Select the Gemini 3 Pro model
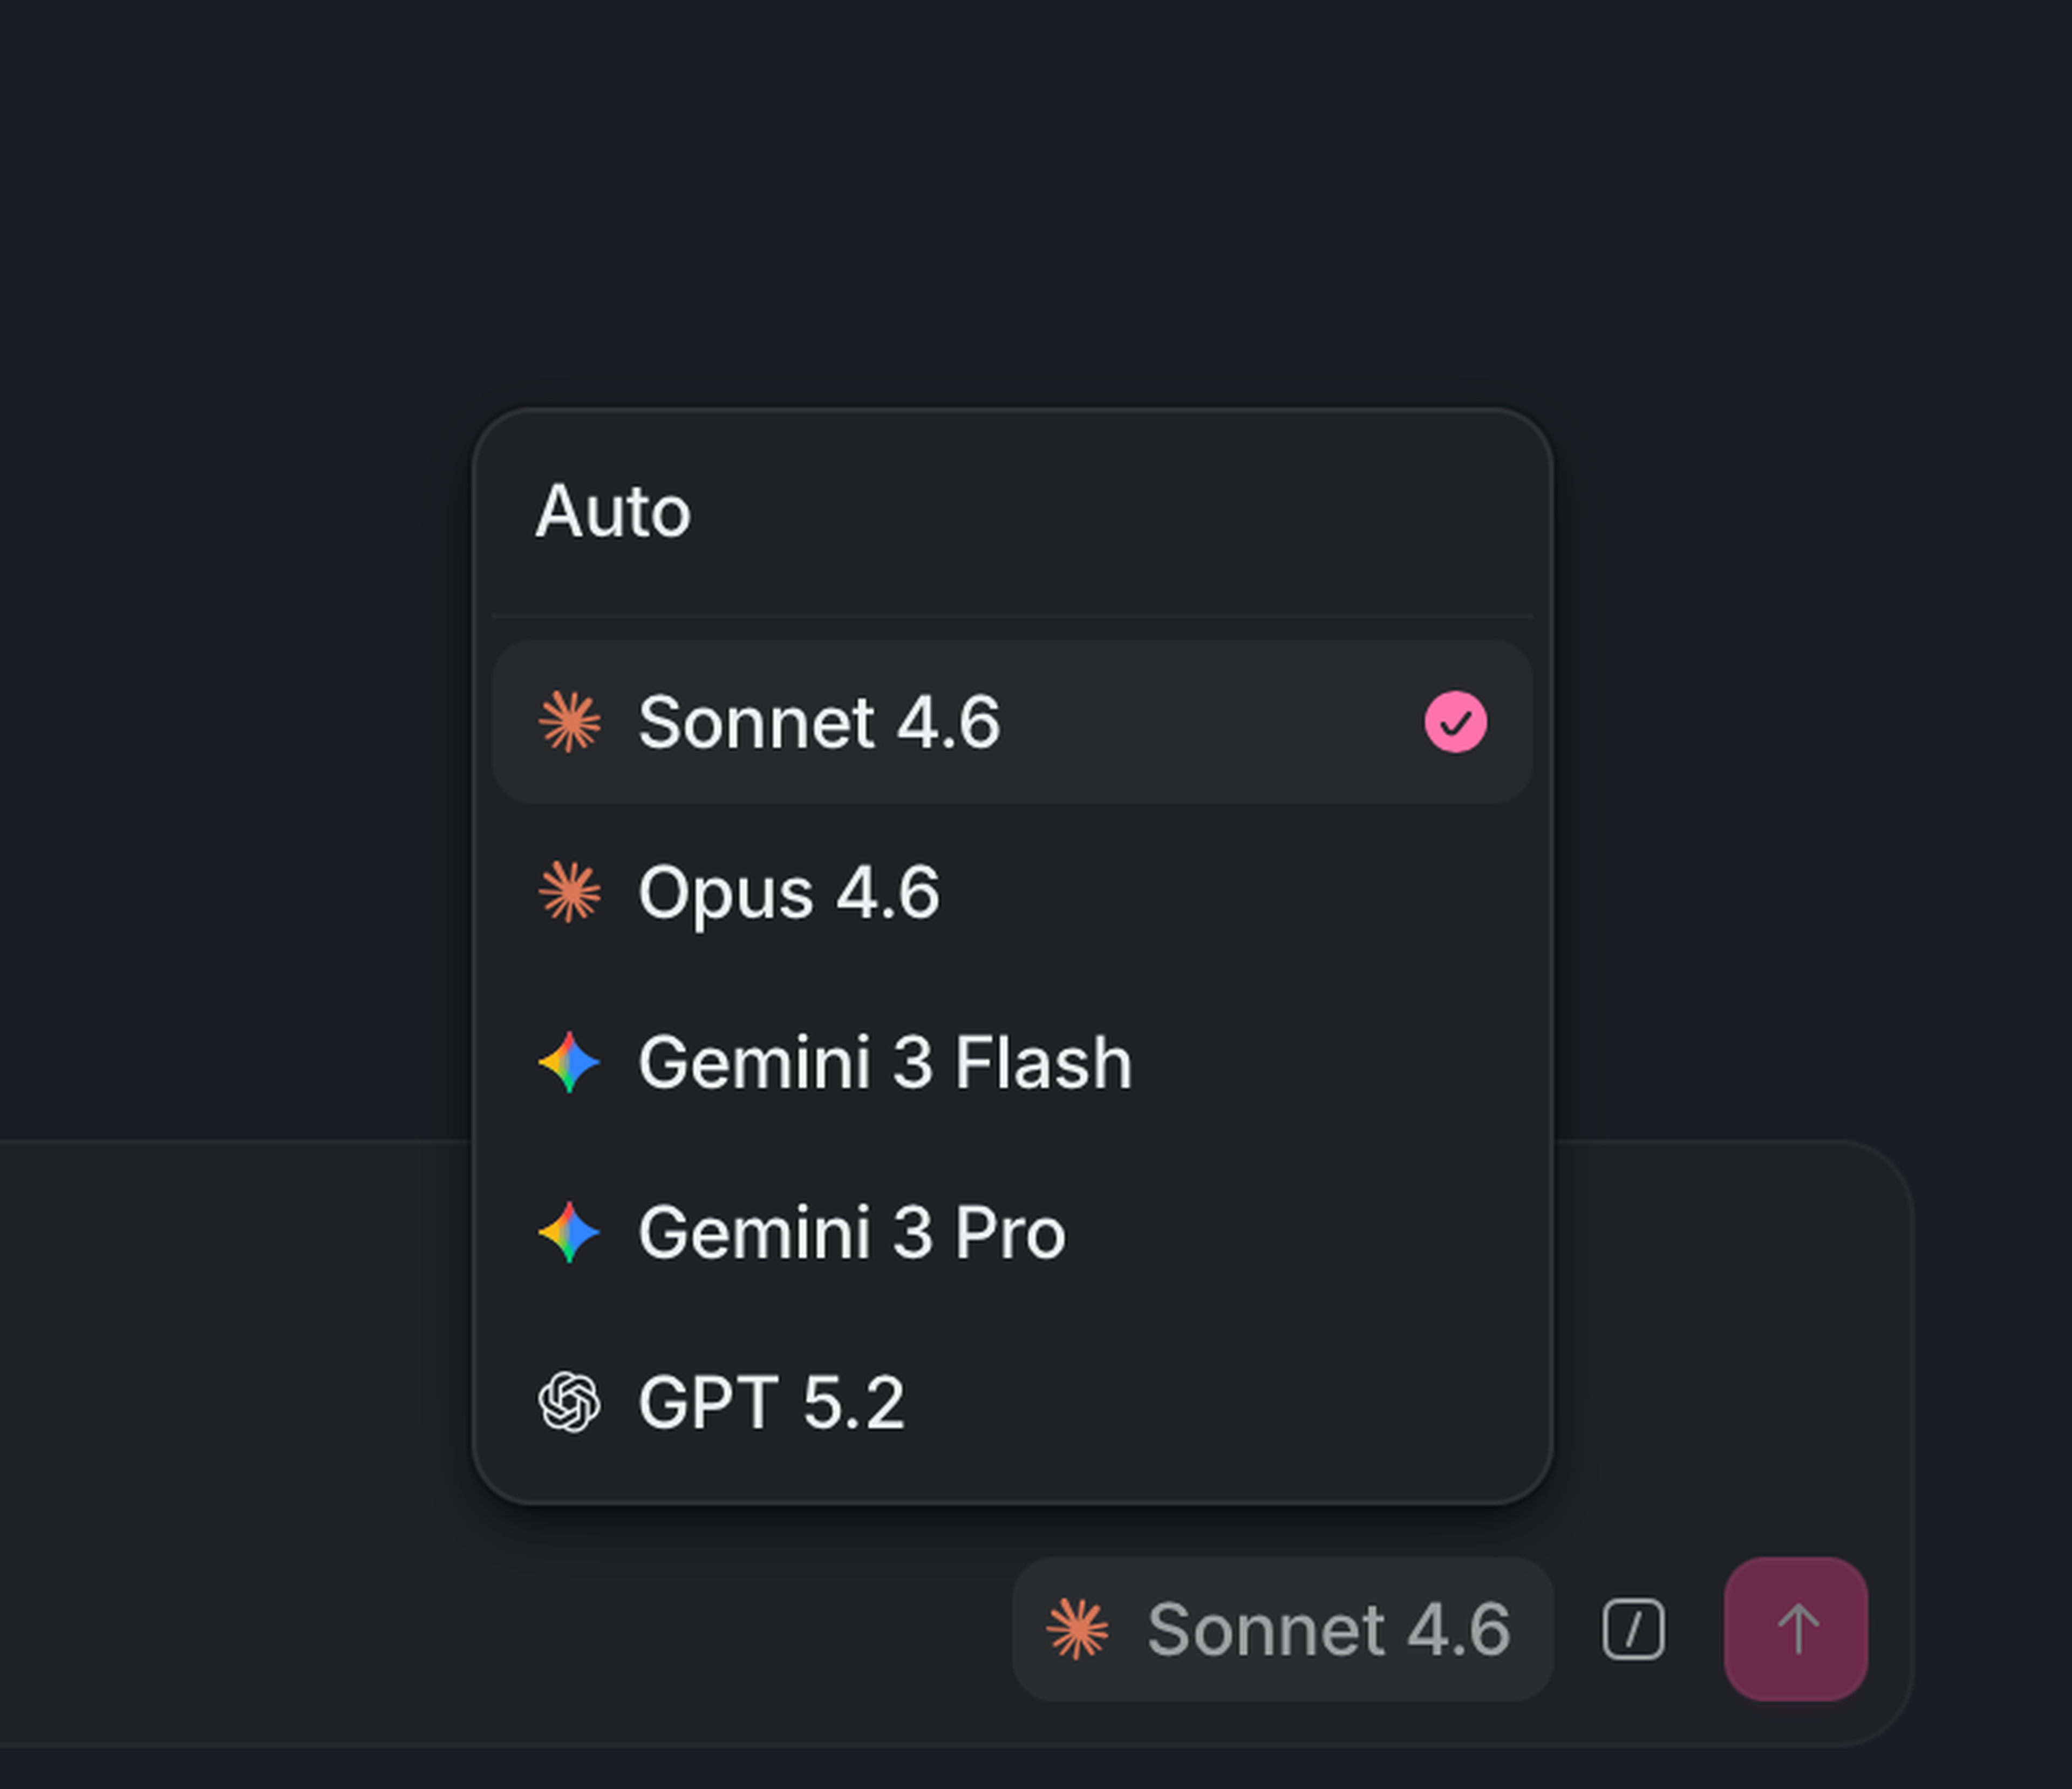The height and width of the screenshot is (1789, 2072). [x=852, y=1232]
